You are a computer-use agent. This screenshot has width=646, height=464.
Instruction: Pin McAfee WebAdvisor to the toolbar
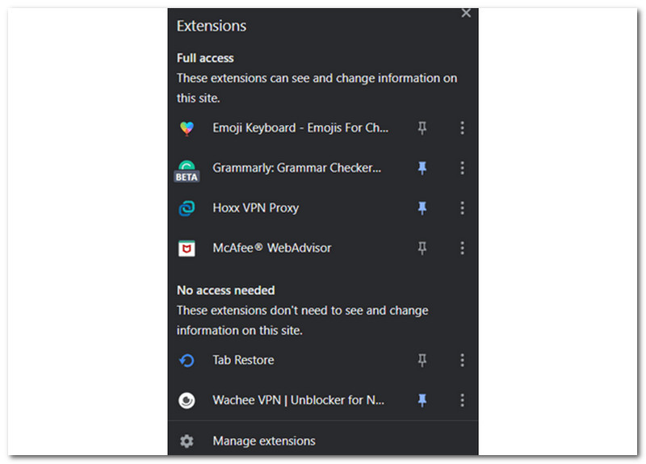pos(422,249)
